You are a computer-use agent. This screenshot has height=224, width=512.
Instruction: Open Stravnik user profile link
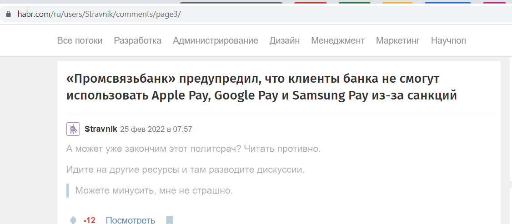[101, 129]
